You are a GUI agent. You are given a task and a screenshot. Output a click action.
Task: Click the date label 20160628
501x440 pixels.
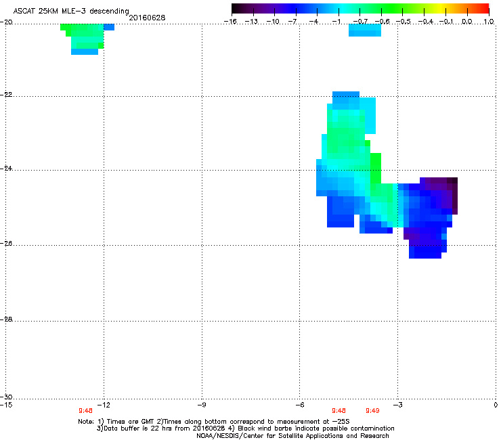[147, 18]
